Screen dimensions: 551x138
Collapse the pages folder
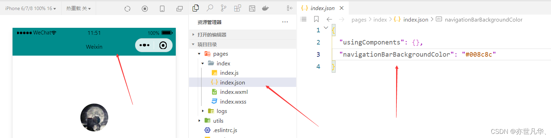pos(199,54)
